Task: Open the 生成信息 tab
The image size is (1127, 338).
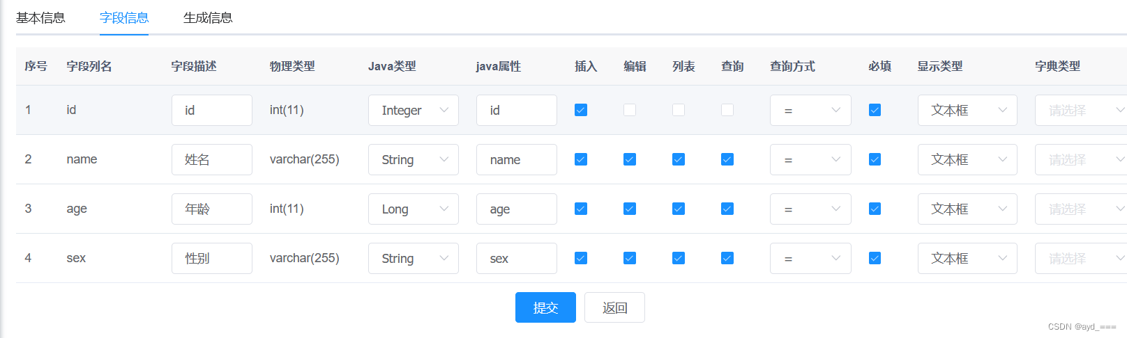Action: [208, 18]
